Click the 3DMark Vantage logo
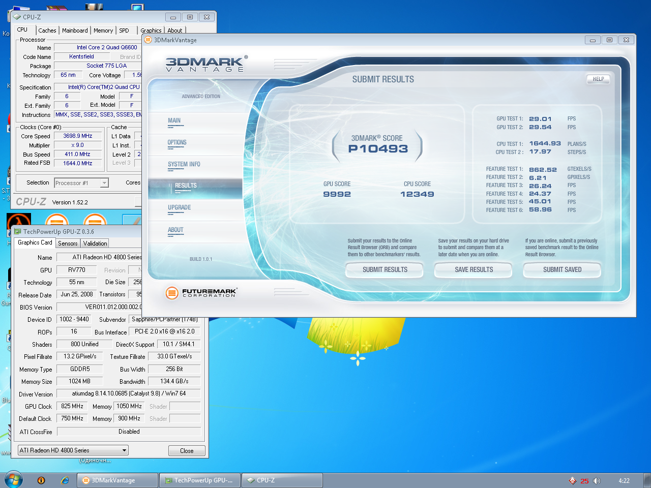 [206, 64]
